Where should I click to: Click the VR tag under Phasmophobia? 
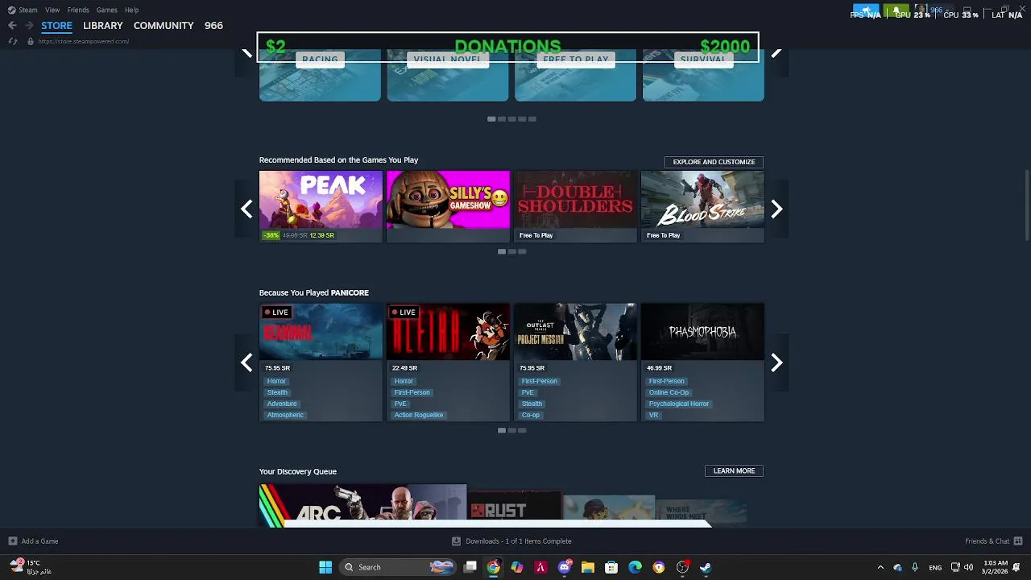653,415
